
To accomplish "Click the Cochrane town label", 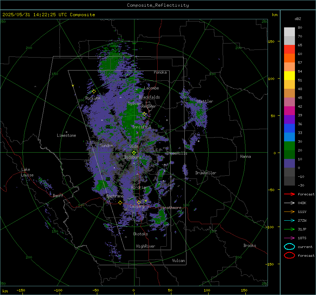I will [115, 196].
